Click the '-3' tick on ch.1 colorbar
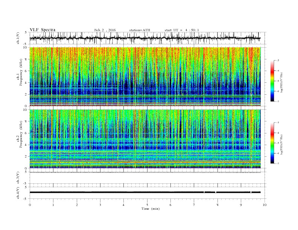This screenshot has width=298, height=230. tap(278, 61)
